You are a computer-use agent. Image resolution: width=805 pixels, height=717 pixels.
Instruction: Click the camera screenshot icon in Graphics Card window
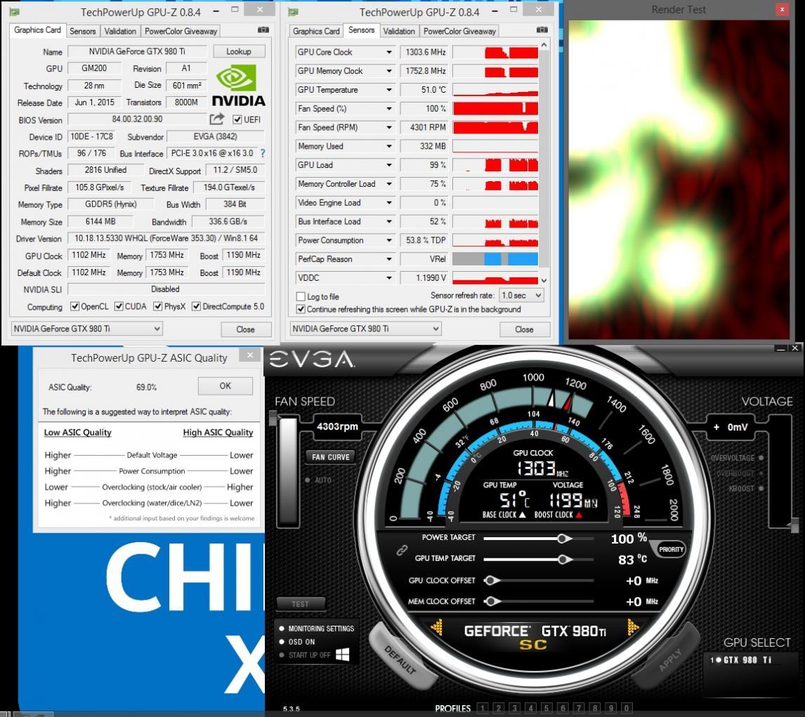tap(263, 30)
